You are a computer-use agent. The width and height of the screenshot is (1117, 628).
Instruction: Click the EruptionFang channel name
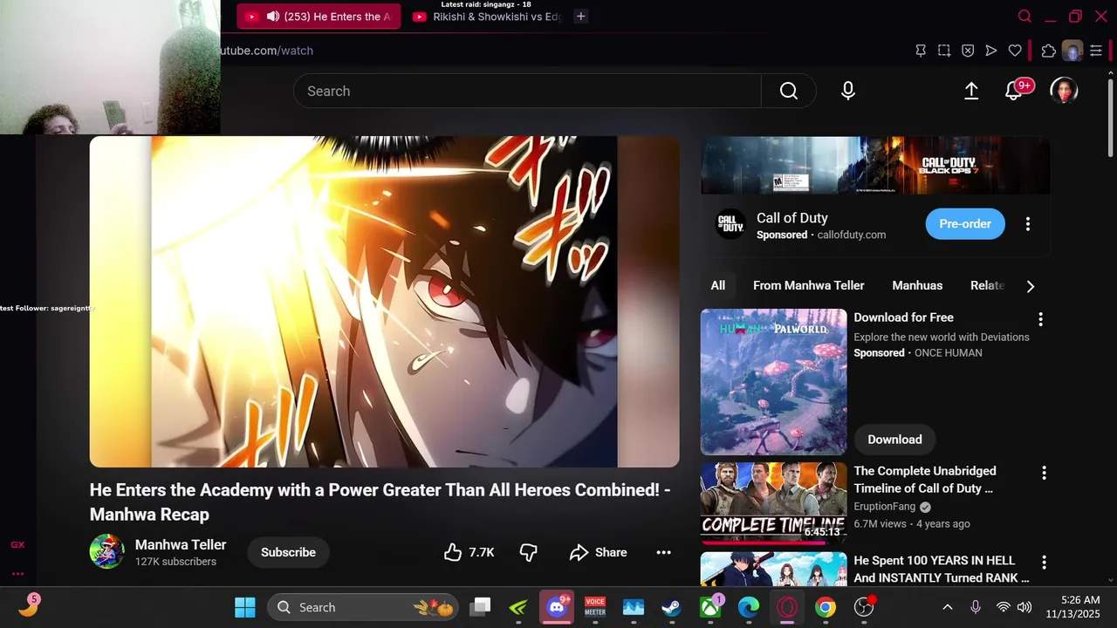coord(885,506)
